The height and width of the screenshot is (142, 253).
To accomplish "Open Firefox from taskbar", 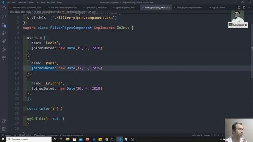I will [x=87, y=139].
